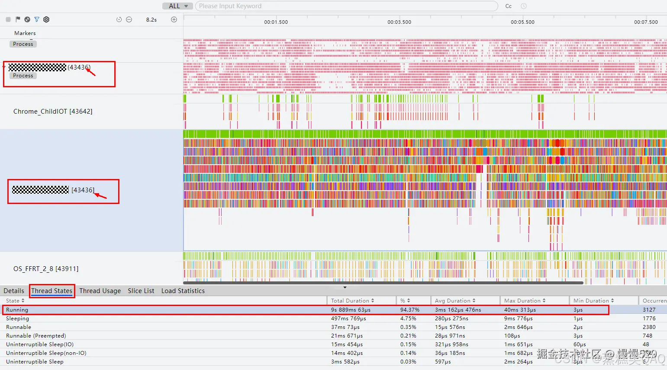Click the 3127 occurrences cell

pos(649,310)
